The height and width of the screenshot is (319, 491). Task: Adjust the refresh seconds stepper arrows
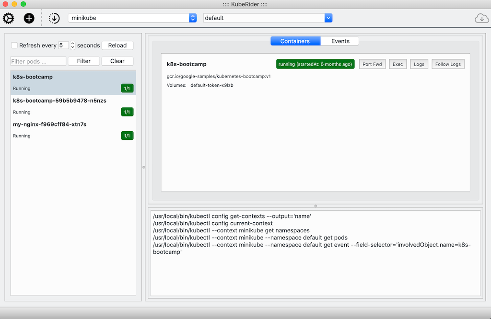[x=73, y=46]
